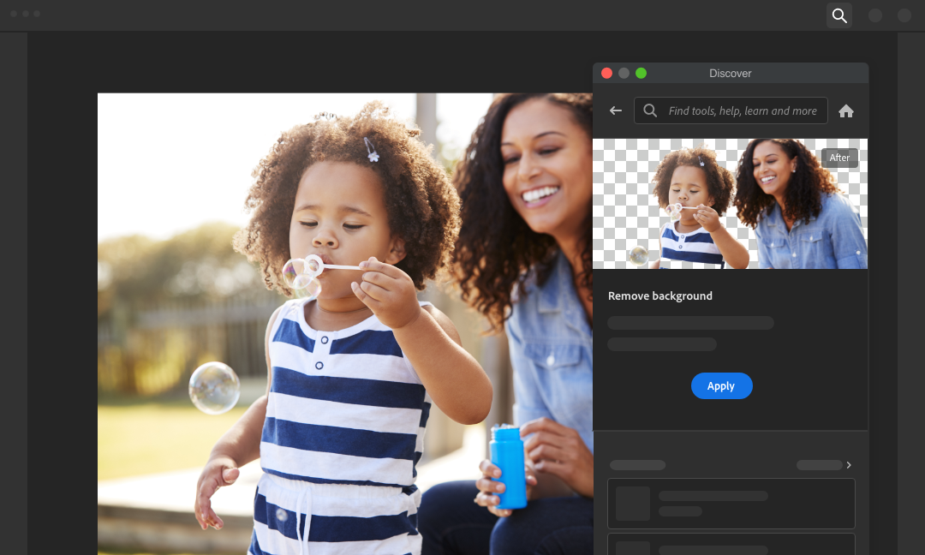Screen dimensions: 925x555
Task: Click the thumbnail placeholder in the first card
Action: tap(633, 504)
